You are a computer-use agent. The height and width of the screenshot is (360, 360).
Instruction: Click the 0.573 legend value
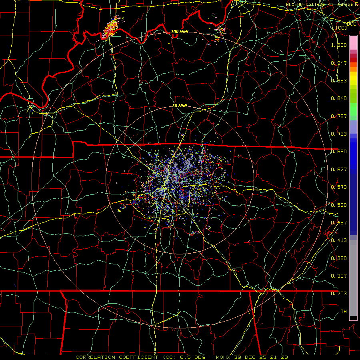(339, 187)
